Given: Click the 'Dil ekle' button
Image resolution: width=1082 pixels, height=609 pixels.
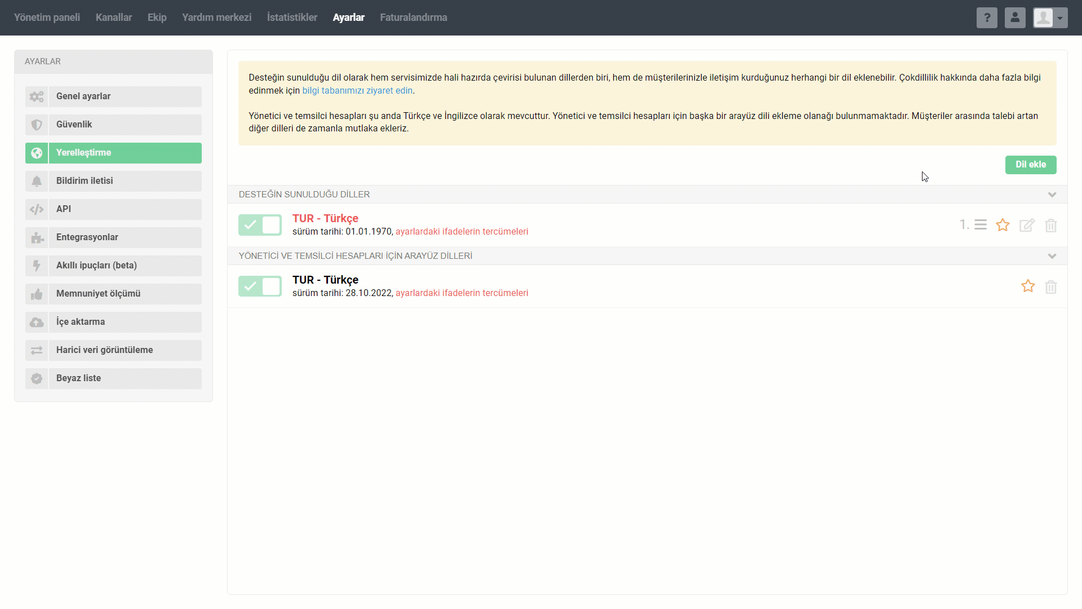Looking at the screenshot, I should click(1030, 165).
